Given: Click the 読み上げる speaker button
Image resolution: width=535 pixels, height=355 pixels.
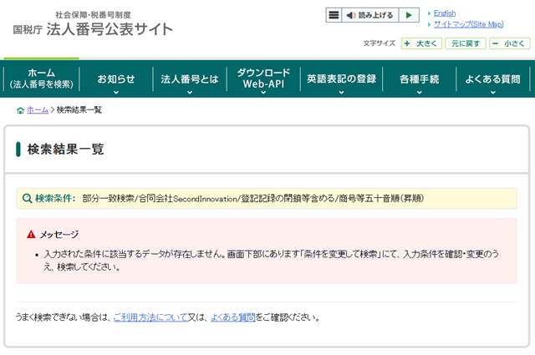Looking at the screenshot, I should tap(369, 15).
